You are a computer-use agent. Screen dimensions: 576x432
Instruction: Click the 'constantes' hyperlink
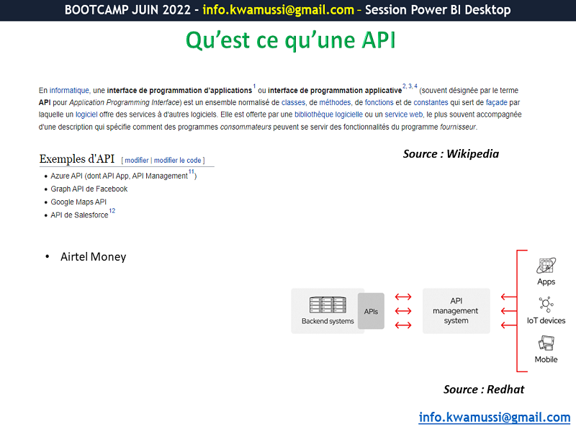click(431, 102)
